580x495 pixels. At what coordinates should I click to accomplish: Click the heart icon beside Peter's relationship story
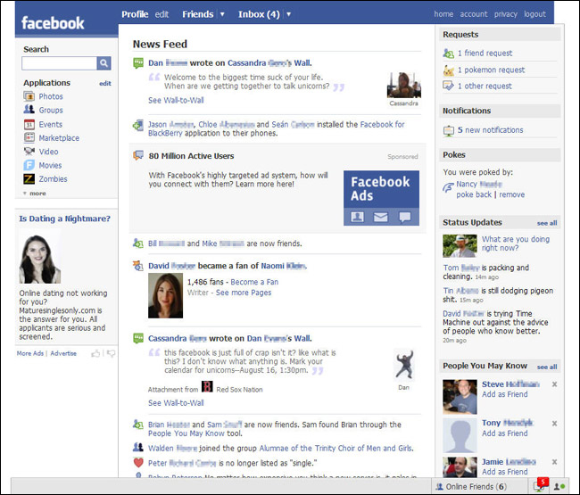[x=138, y=463]
